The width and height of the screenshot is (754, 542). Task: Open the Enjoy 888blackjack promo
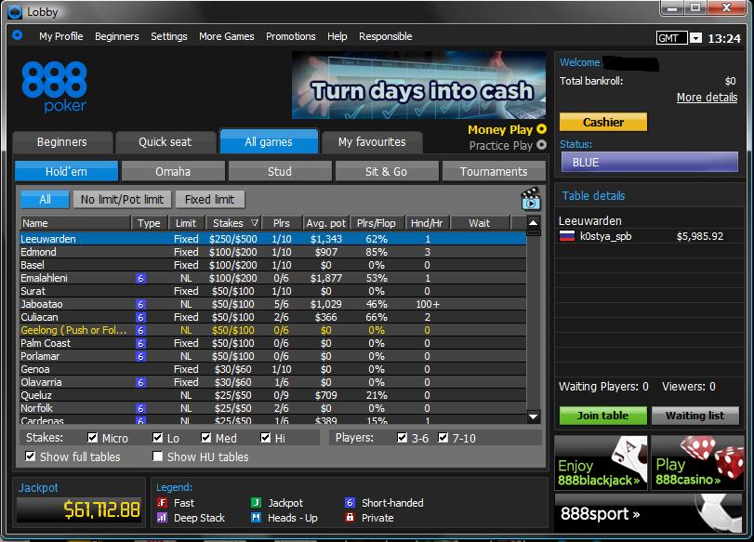click(x=602, y=463)
